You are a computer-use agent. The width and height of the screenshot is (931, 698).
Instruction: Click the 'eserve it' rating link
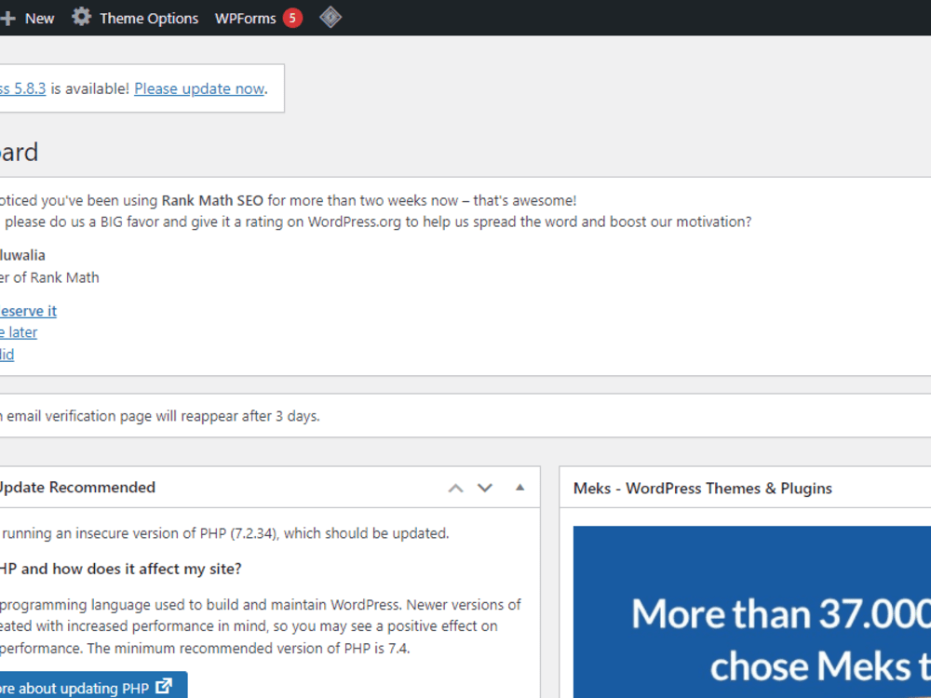29,311
